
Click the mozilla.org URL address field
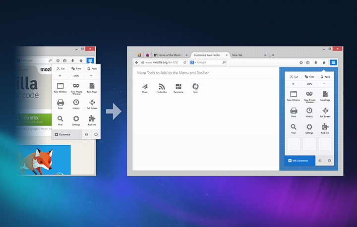(x=162, y=62)
